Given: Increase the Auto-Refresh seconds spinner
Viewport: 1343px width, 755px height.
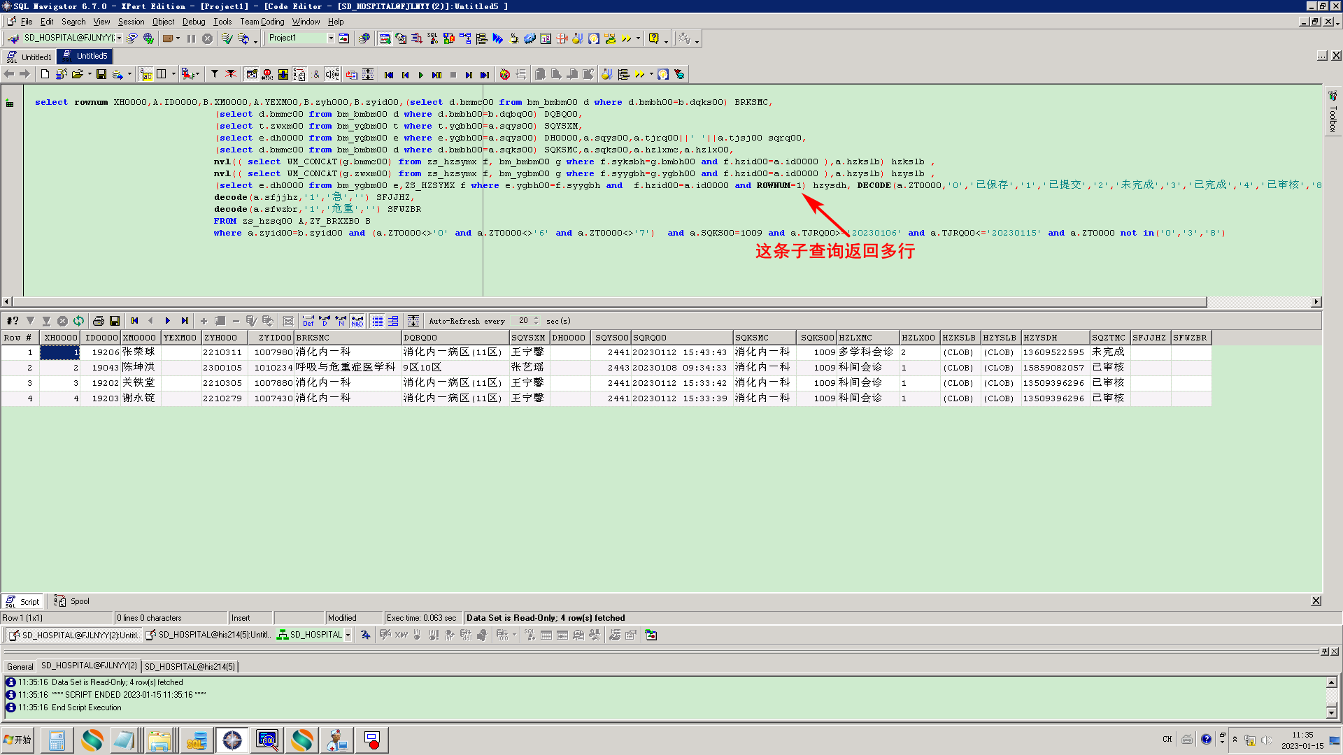Looking at the screenshot, I should 537,318.
